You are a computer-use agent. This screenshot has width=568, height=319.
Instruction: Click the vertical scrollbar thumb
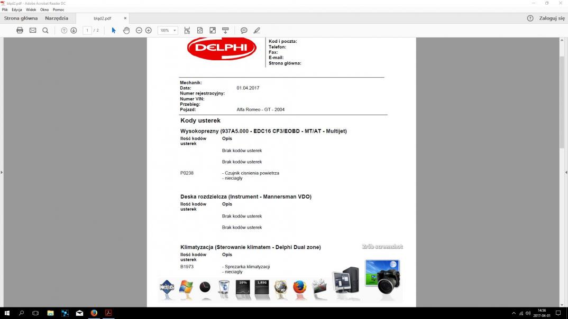(x=562, y=102)
